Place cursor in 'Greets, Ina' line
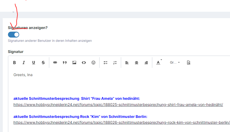Image resolution: width=230 pixels, height=132 pixels. coord(23,75)
